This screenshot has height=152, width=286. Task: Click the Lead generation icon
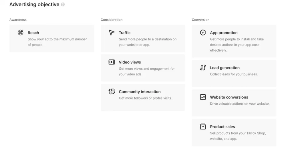(203, 68)
